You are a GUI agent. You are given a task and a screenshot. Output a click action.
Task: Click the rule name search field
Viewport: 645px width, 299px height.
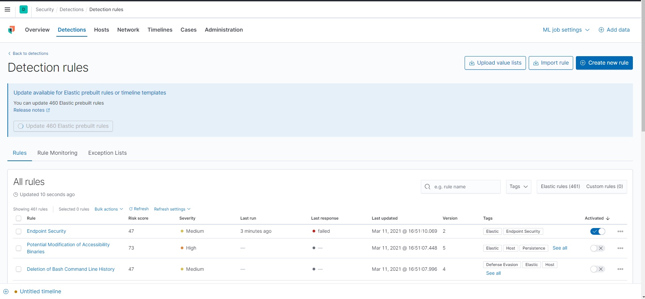tap(461, 187)
